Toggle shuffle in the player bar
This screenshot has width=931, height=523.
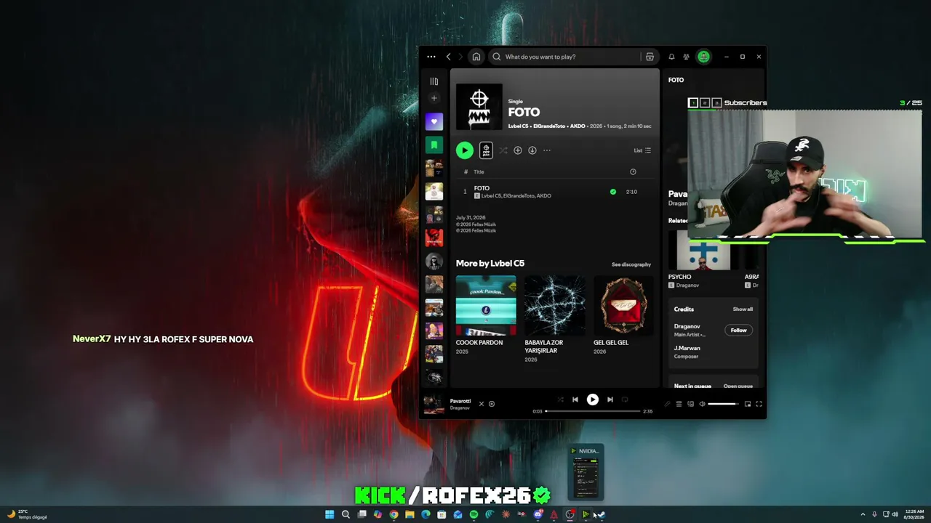(560, 400)
